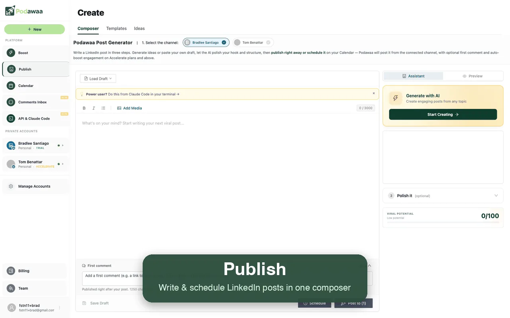Click the Billing sidebar icon

11,271
